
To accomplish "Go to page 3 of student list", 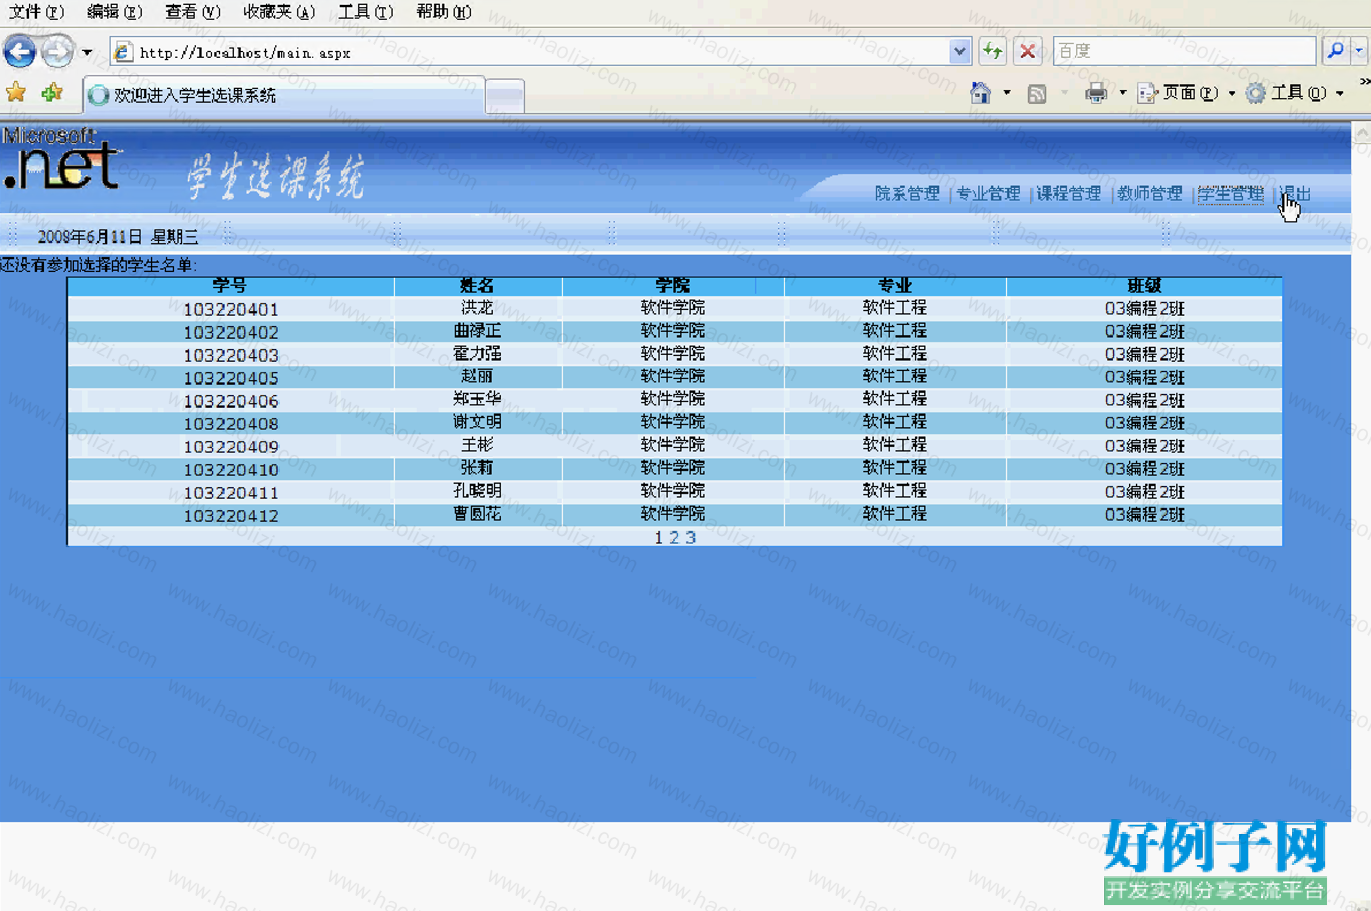I will 691,537.
